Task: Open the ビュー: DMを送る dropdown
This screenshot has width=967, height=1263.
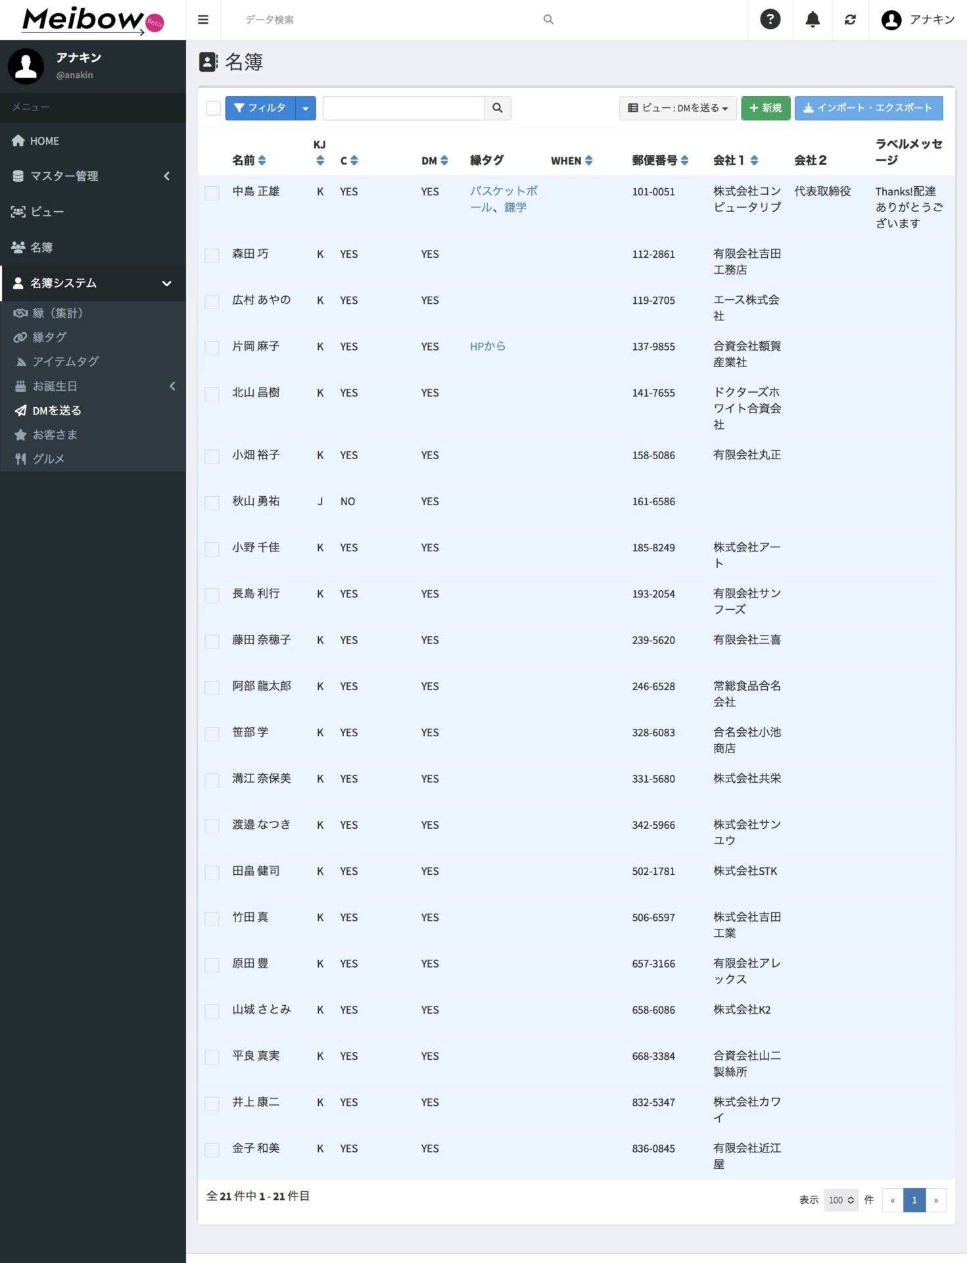Action: tap(678, 108)
